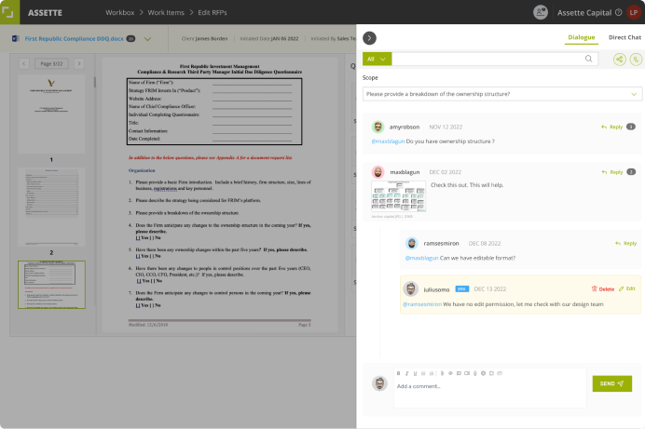The height and width of the screenshot is (429, 645).
Task: Click ramsesmiron's avatar
Action: point(411,243)
